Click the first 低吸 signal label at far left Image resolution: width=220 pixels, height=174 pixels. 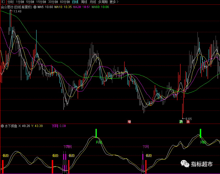coord(6,156)
